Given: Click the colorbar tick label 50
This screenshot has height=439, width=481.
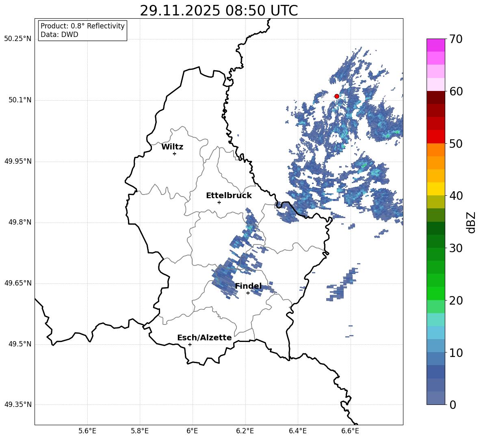Looking at the screenshot, I should tap(456, 143).
